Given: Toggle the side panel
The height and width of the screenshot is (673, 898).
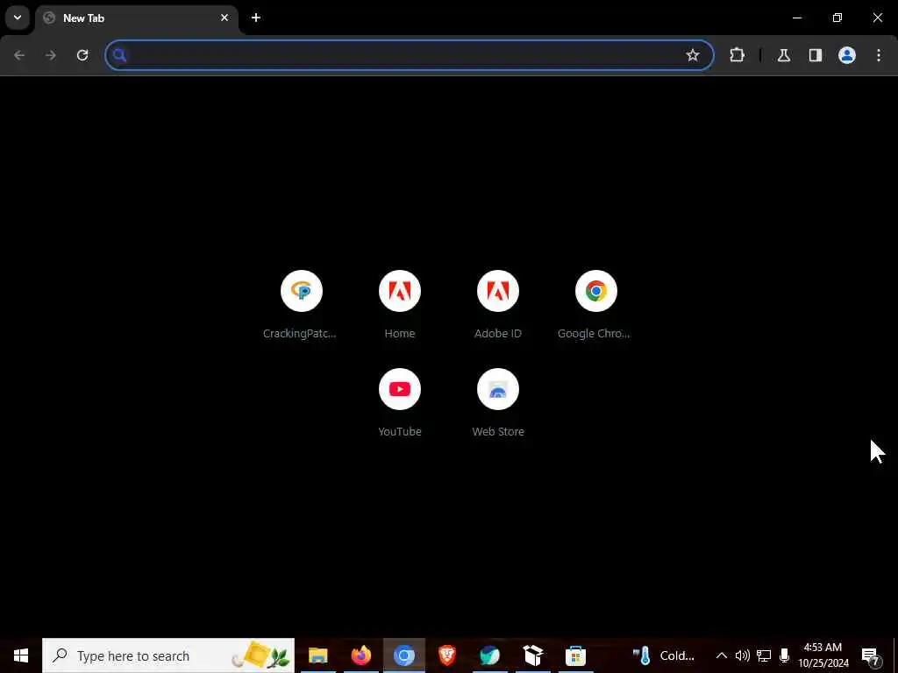Looking at the screenshot, I should [x=816, y=55].
